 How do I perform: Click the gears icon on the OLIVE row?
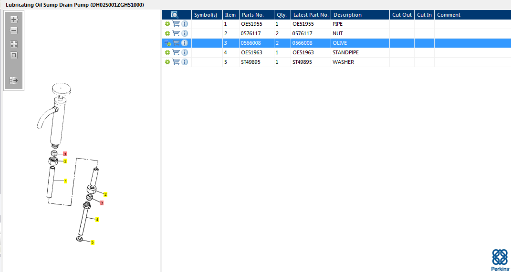(167, 43)
